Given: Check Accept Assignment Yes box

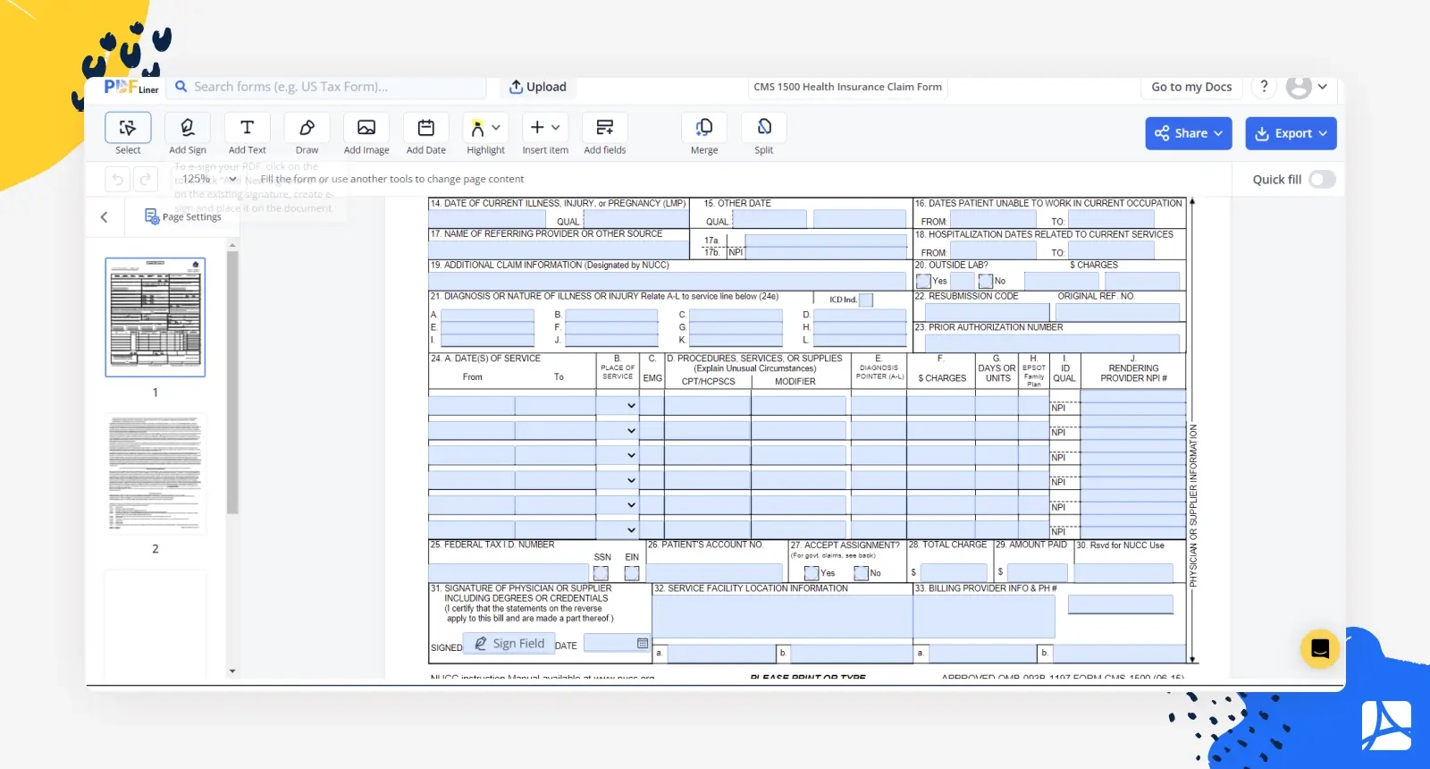Looking at the screenshot, I should point(812,573).
